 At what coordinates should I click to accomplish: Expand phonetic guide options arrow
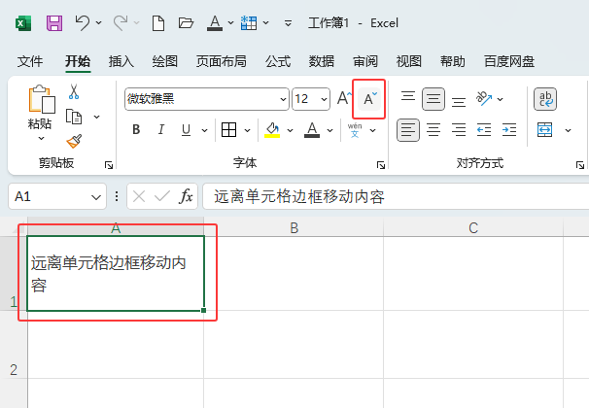[x=373, y=130]
